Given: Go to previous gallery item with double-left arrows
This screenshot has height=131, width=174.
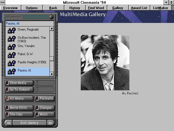Looking at the screenshot, I should click(8, 123).
